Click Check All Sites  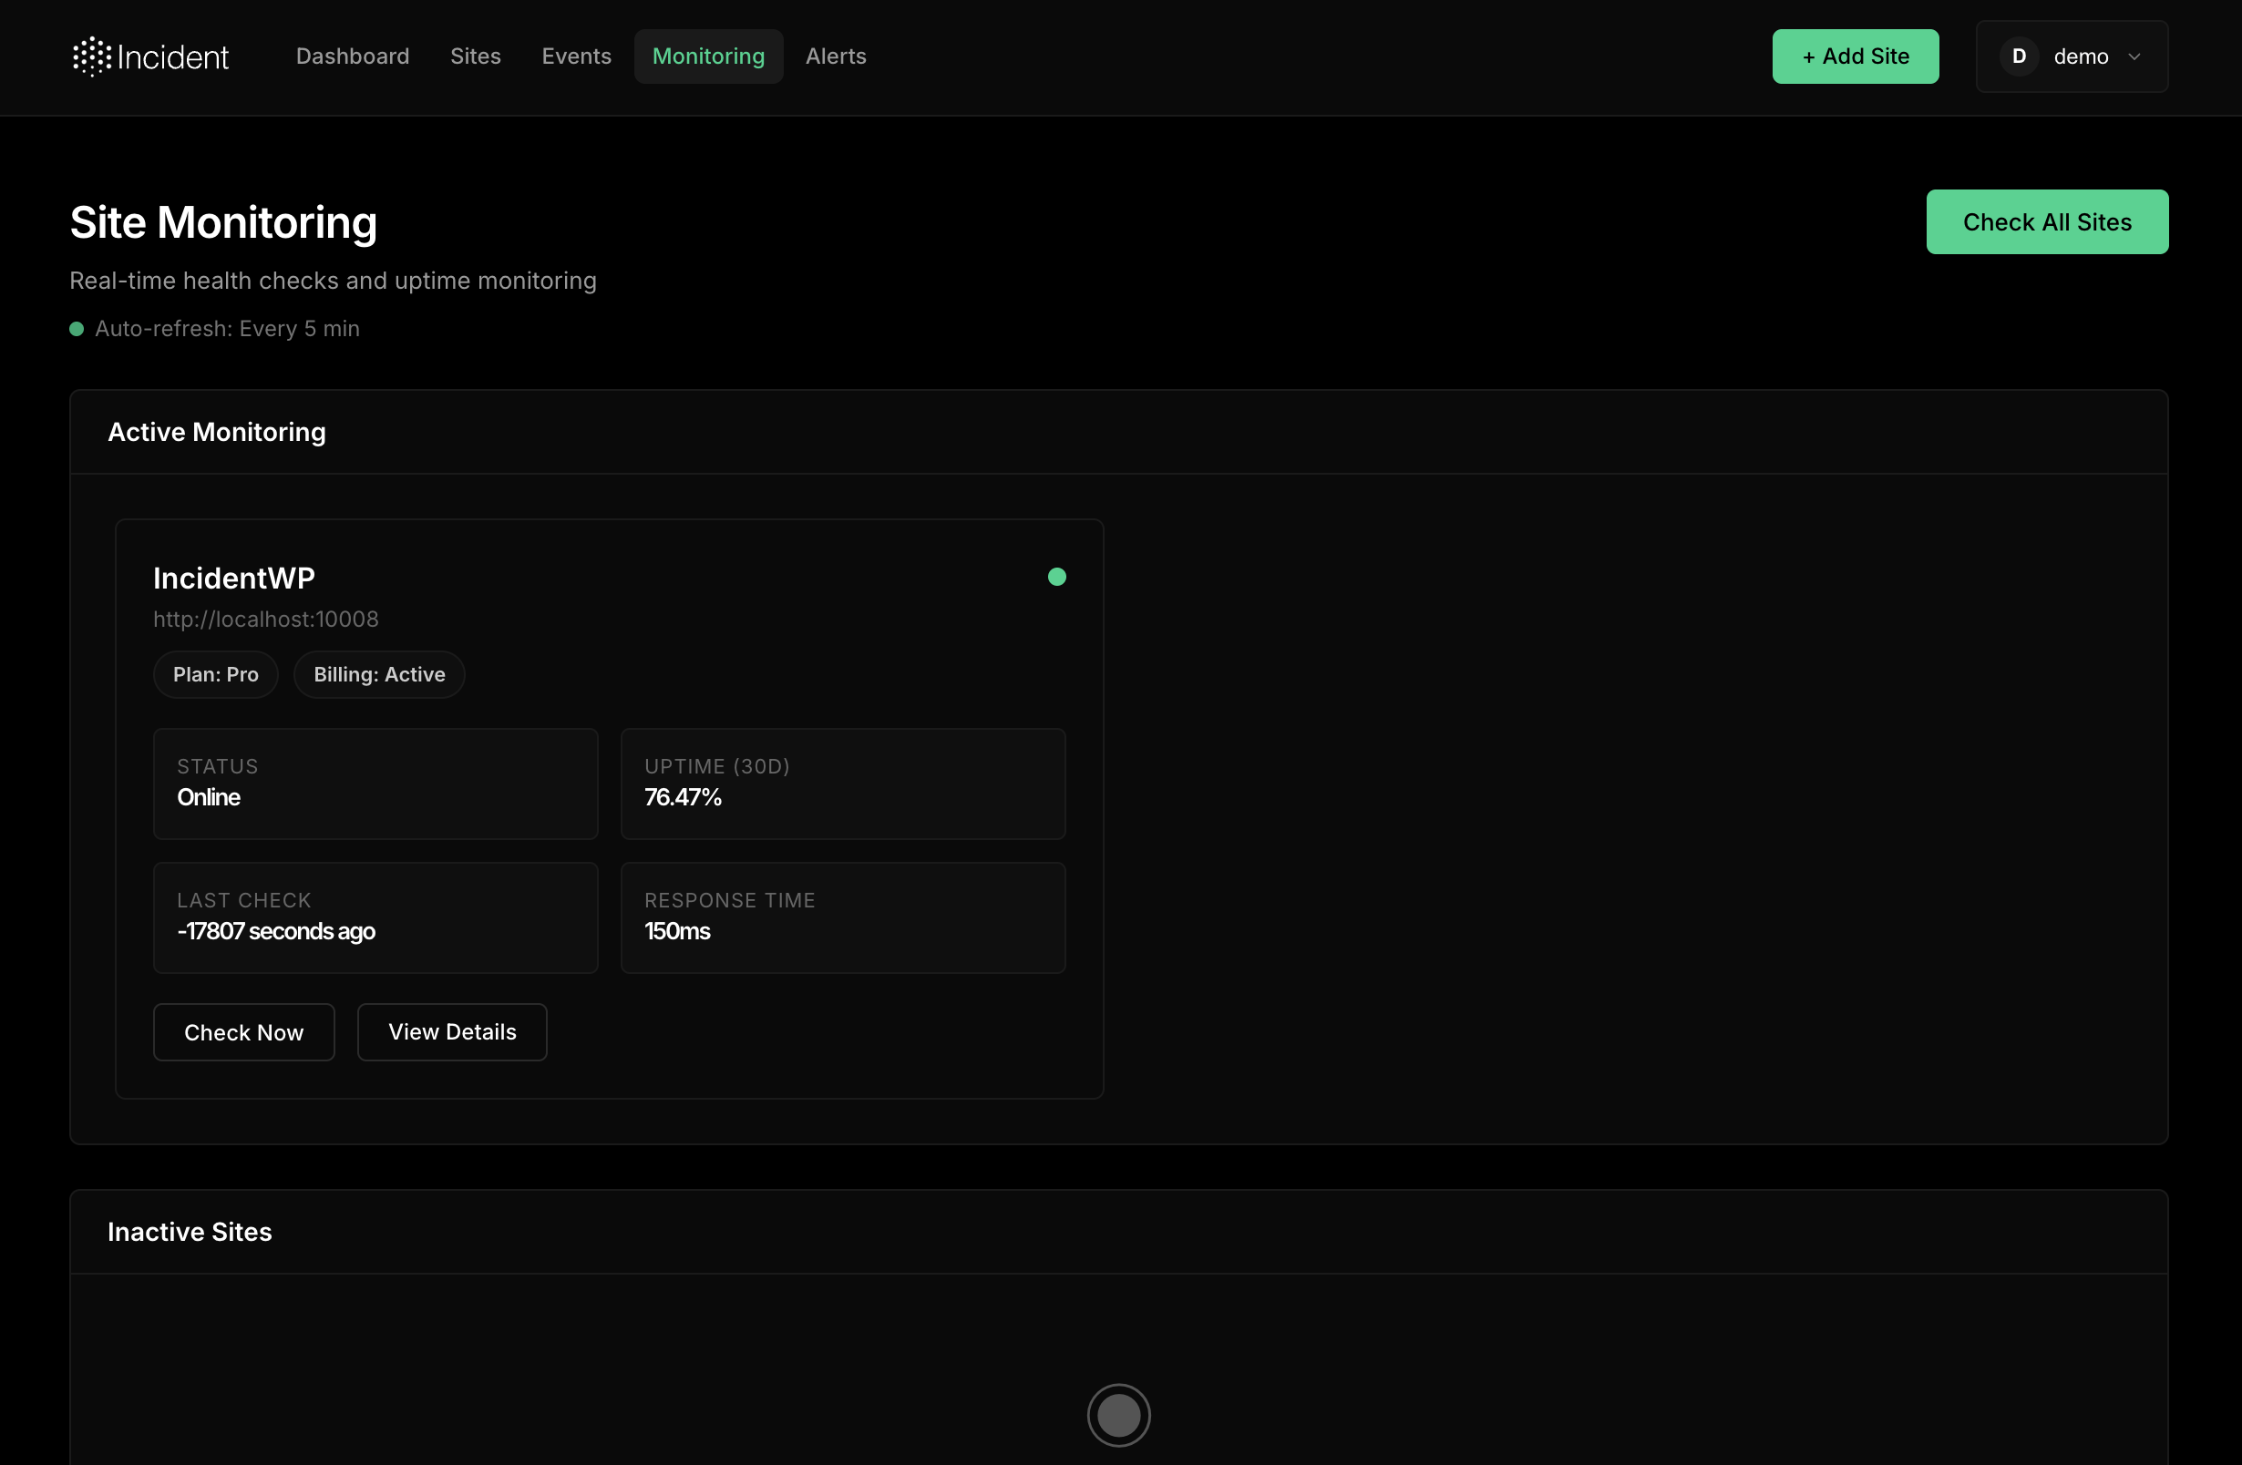click(2047, 221)
